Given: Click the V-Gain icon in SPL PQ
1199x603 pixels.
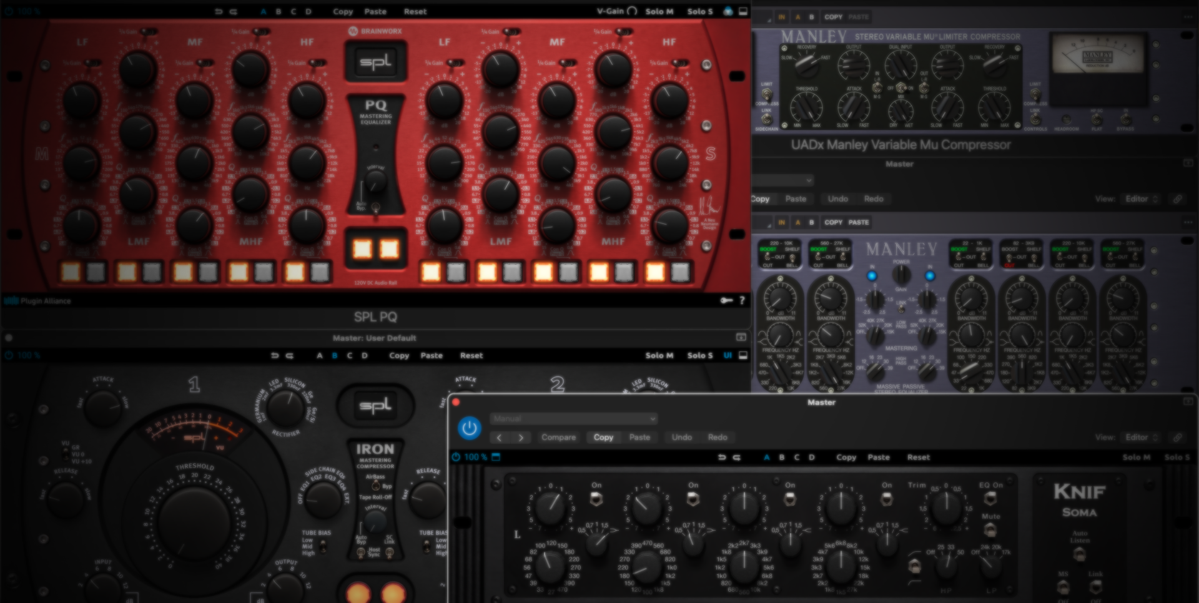Looking at the screenshot, I should [x=632, y=11].
